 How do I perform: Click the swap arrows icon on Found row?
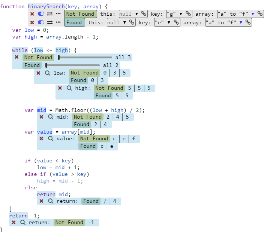click(x=49, y=22)
